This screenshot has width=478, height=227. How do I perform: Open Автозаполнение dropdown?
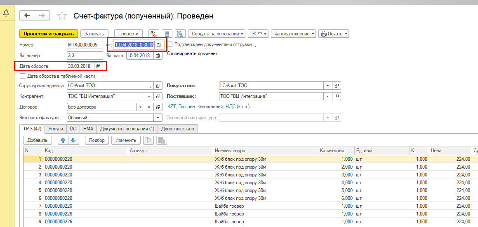tap(293, 33)
